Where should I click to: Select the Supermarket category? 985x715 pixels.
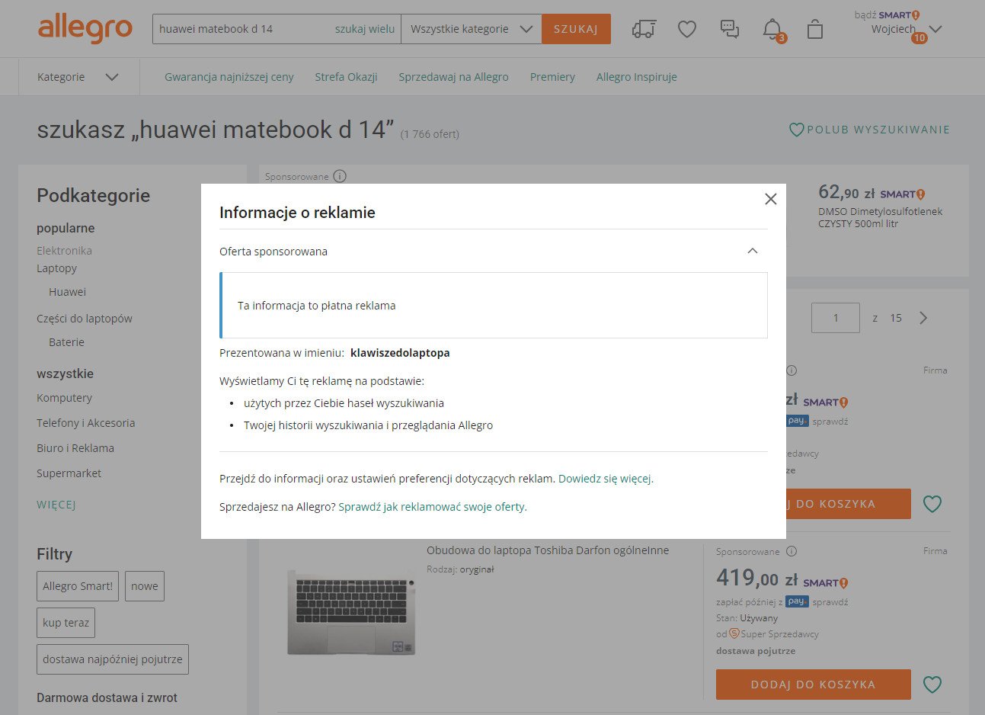coord(69,473)
